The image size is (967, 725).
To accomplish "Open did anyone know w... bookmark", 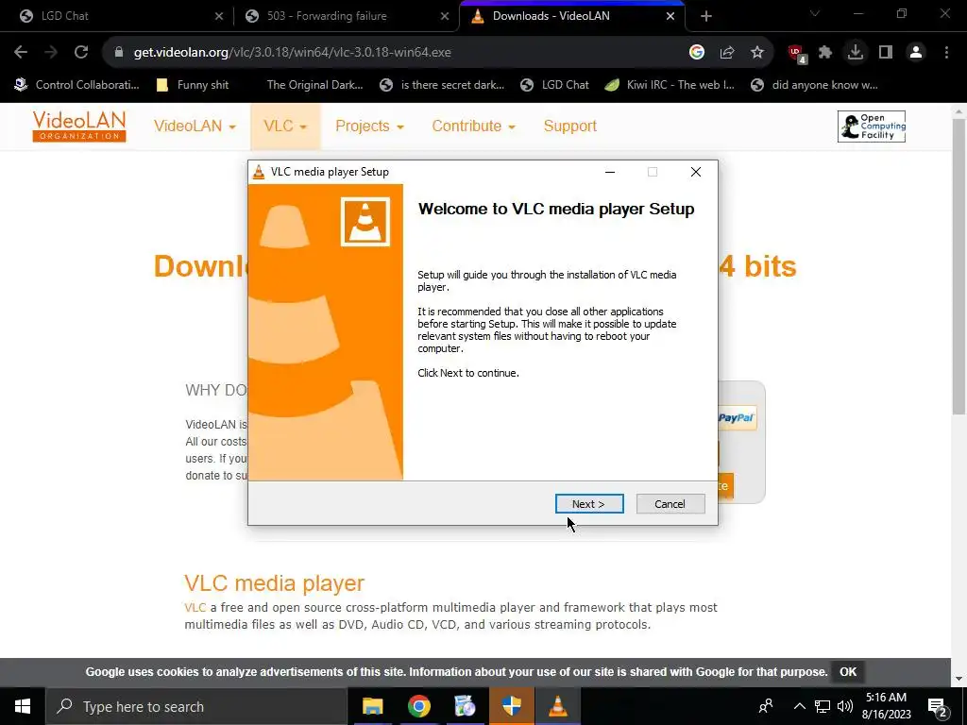I will (814, 85).
